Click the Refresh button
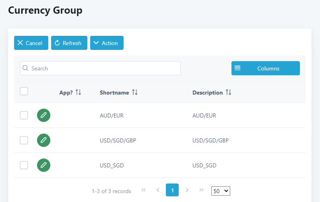This screenshot has width=320, height=202. [x=69, y=43]
